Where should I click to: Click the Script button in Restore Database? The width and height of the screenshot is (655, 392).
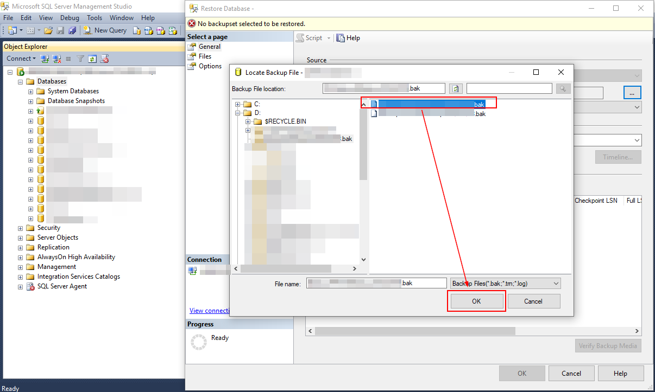point(309,38)
